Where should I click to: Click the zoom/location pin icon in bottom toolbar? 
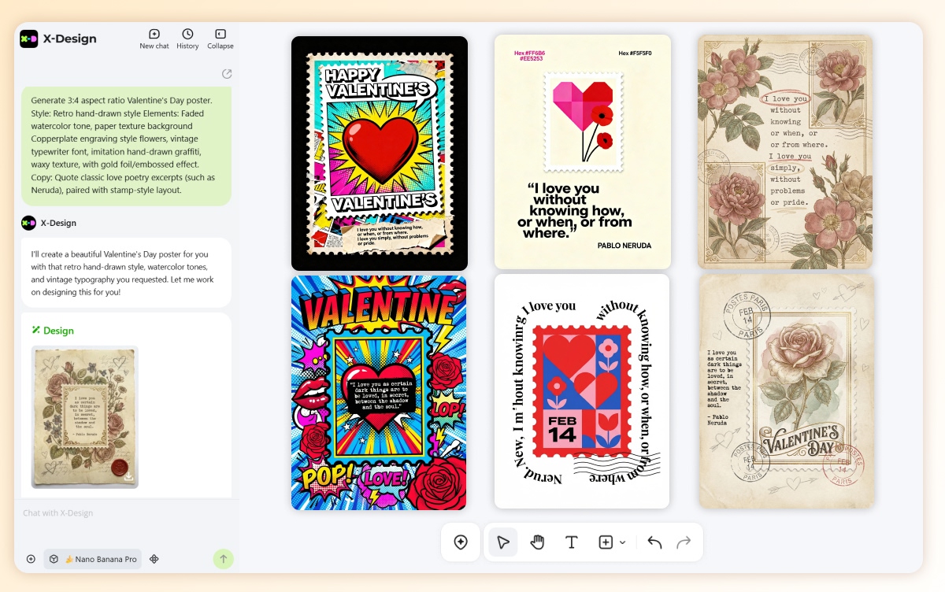click(461, 542)
